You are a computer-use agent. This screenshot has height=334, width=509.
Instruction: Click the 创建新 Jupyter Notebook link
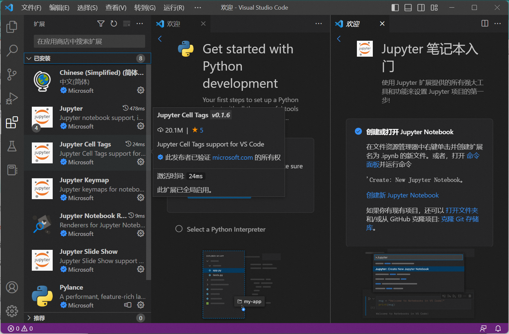402,195
